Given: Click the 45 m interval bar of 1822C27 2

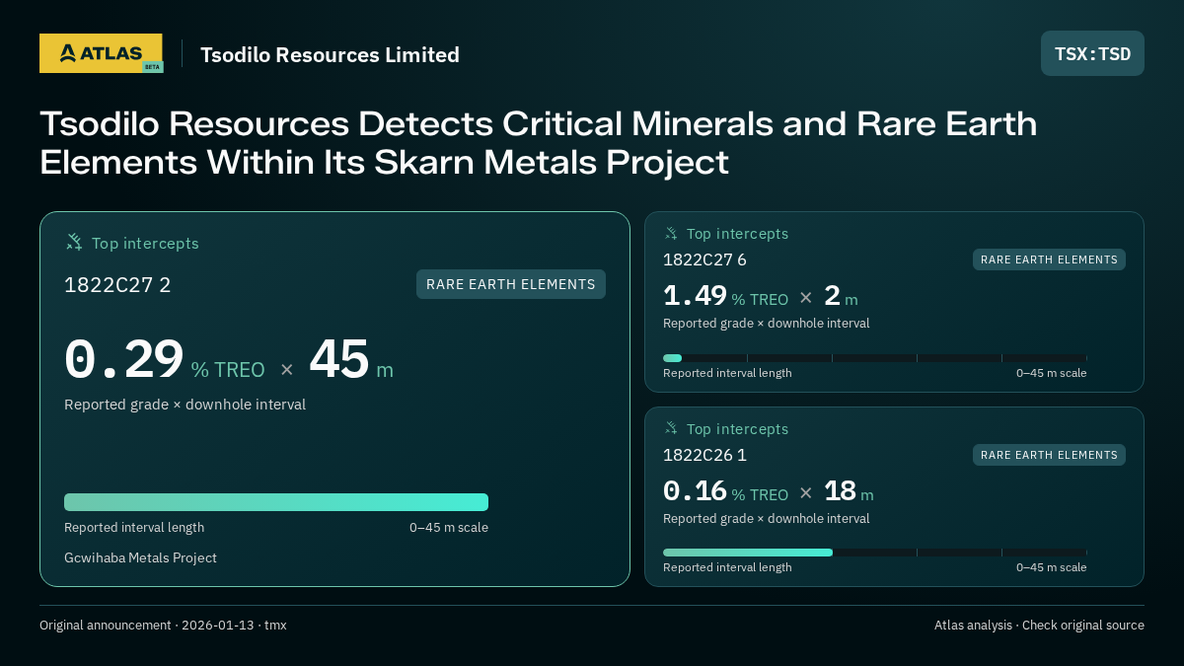Looking at the screenshot, I should 276,502.
